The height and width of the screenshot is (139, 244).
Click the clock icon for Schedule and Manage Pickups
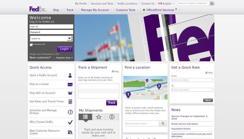70,112
